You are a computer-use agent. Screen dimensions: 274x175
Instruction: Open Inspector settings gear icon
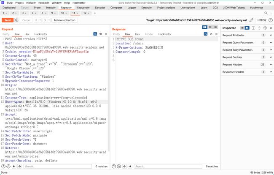(x=265, y=28)
